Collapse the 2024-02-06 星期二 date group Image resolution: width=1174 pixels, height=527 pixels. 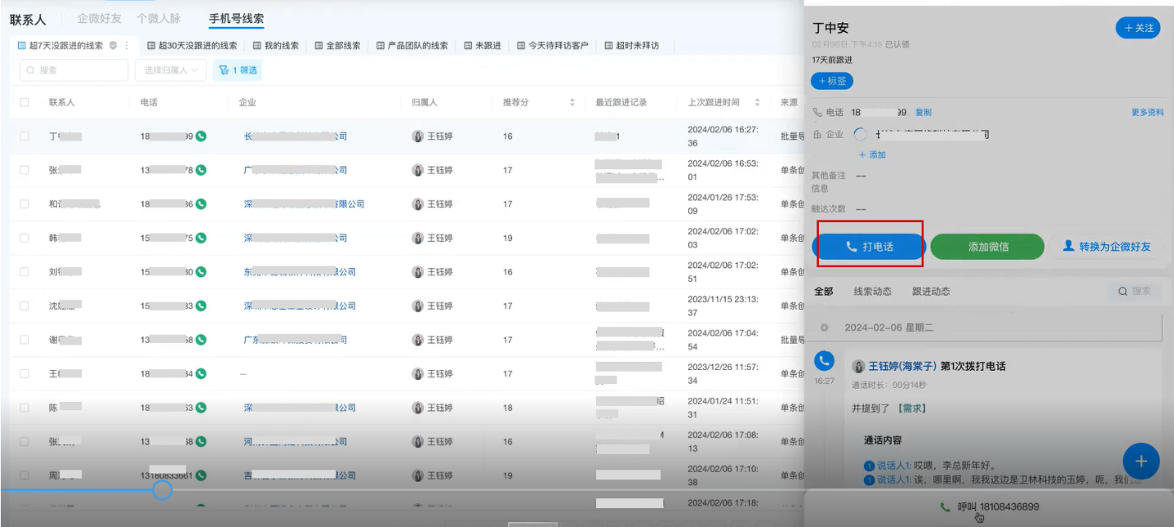825,327
